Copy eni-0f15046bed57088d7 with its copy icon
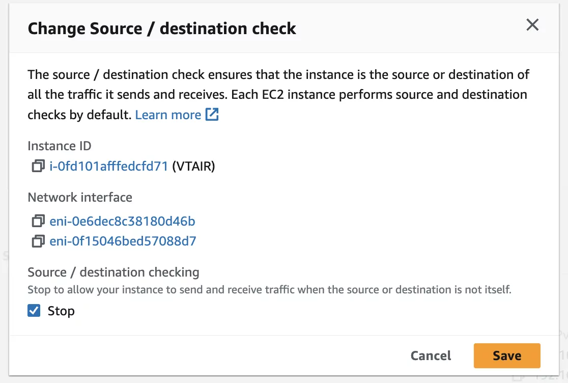Viewport: 568px width, 383px height. point(38,241)
